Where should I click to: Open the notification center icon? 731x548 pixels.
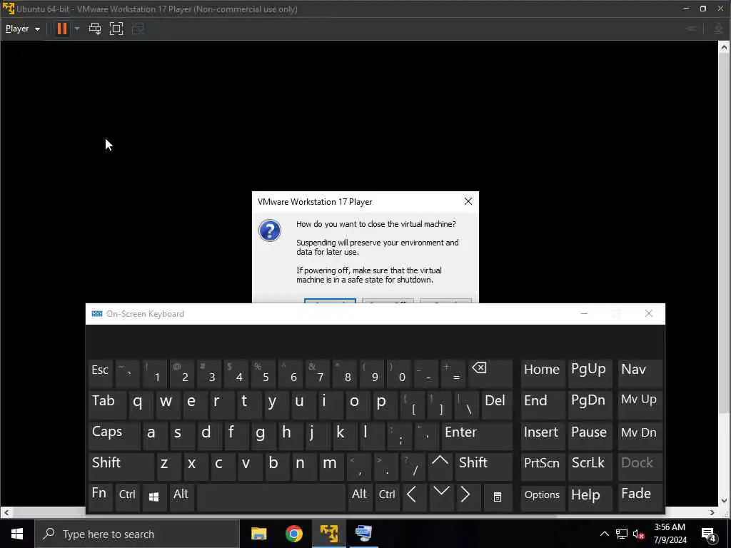709,534
